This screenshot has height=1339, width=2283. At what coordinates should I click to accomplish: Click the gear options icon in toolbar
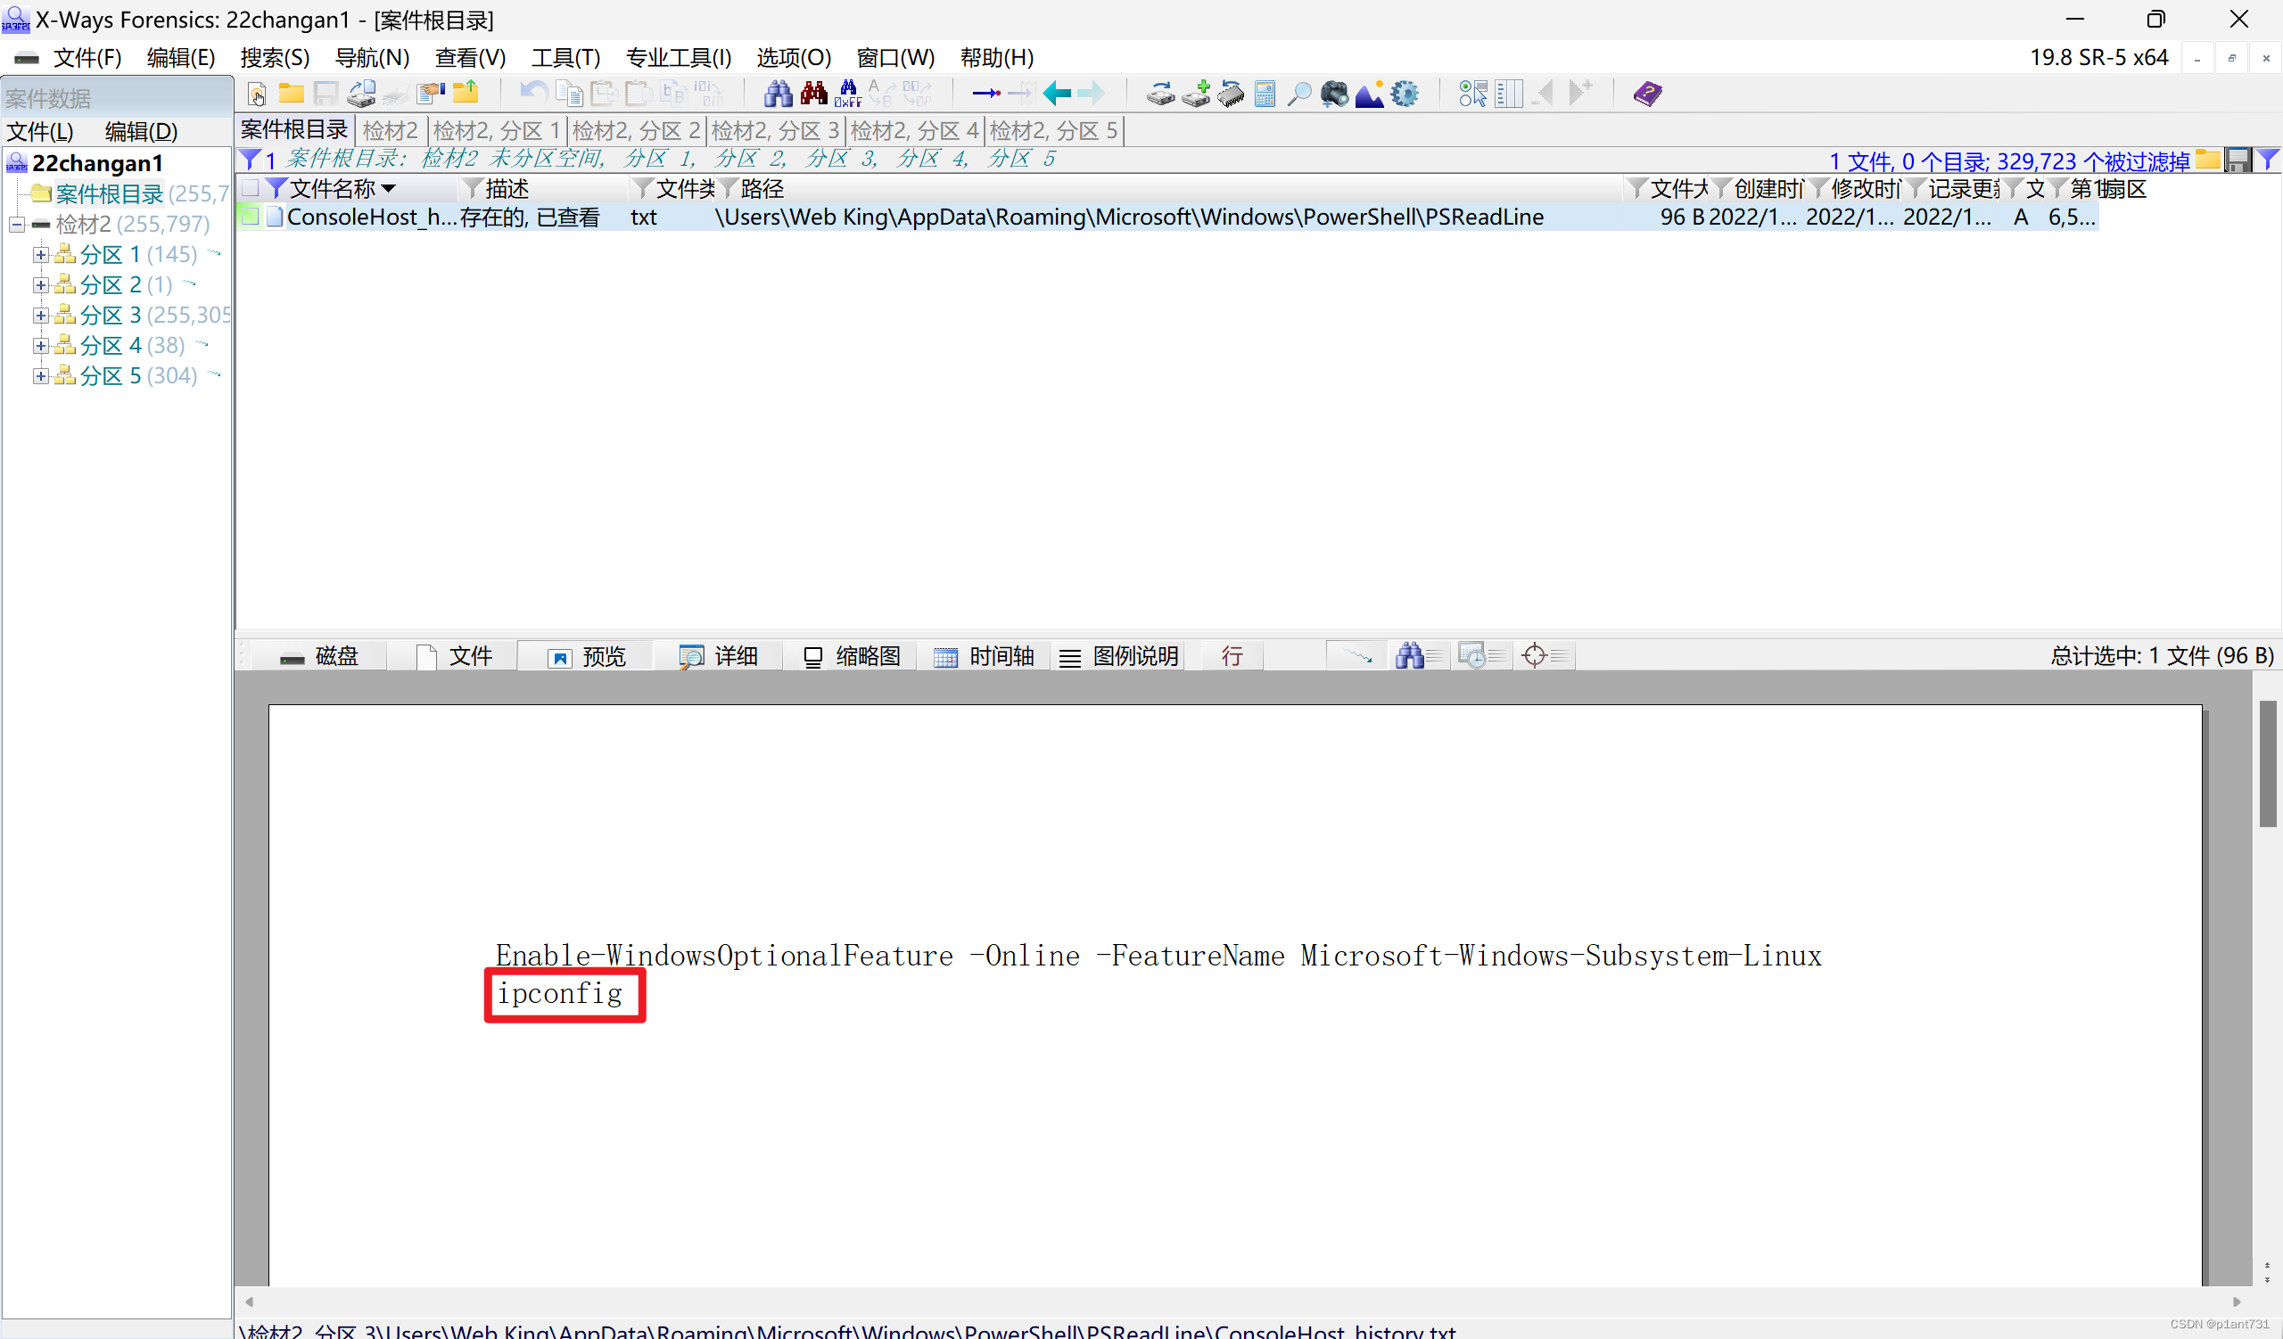tap(1405, 94)
